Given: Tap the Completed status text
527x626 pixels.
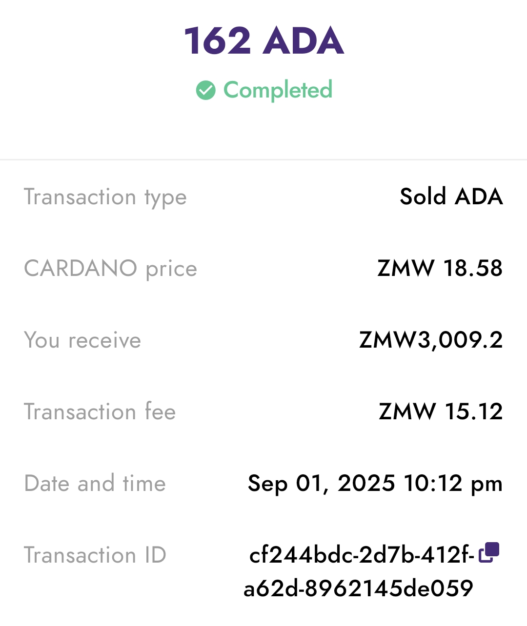Looking at the screenshot, I should [x=278, y=90].
